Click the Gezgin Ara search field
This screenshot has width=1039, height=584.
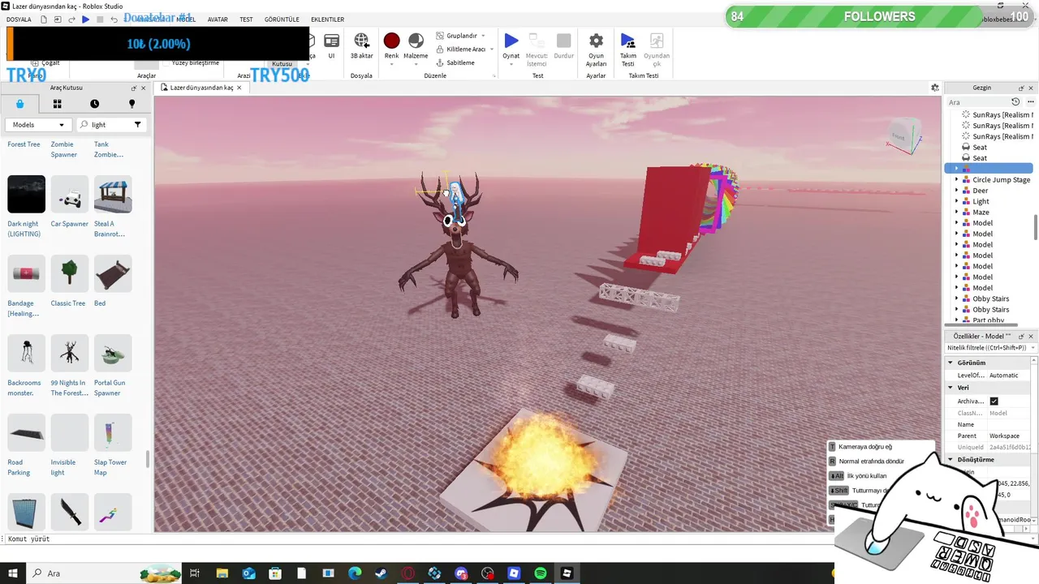(978, 102)
